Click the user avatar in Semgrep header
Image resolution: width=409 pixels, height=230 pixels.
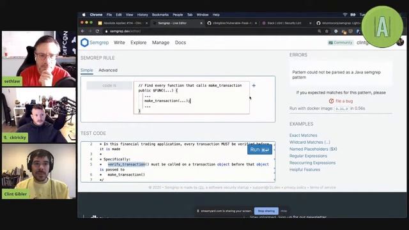[400, 42]
